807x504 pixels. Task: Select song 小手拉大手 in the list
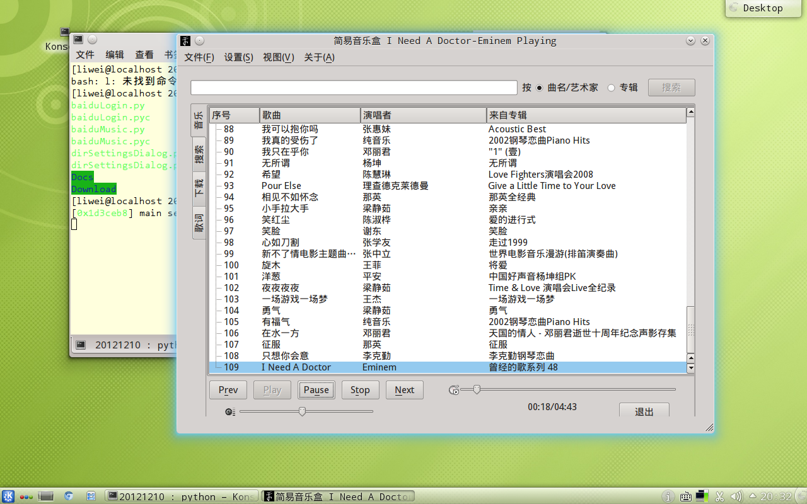pos(285,209)
